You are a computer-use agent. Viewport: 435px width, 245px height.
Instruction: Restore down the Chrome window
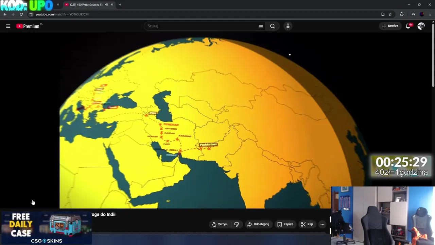pyautogui.click(x=419, y=5)
